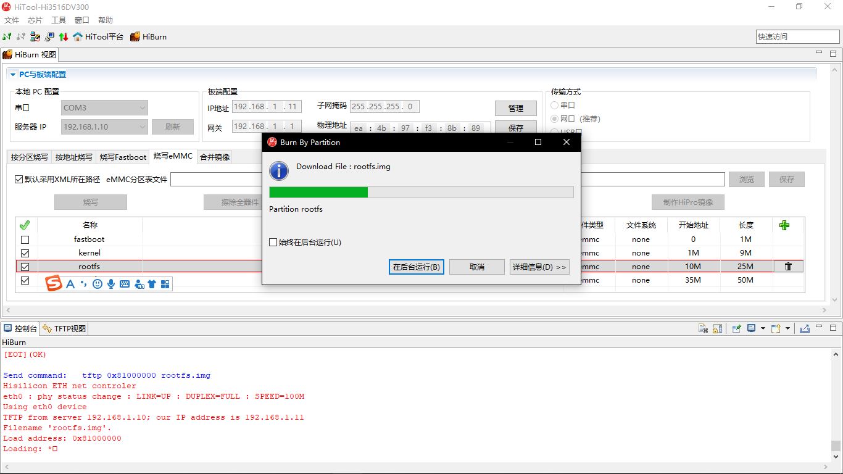The image size is (843, 474).
Task: Toggle the console scroll lock icon
Action: [x=717, y=328]
